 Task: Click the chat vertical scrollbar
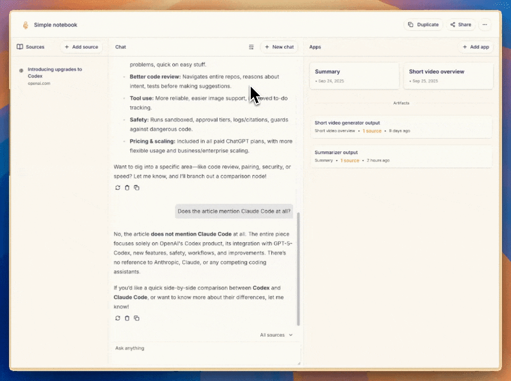[298, 269]
